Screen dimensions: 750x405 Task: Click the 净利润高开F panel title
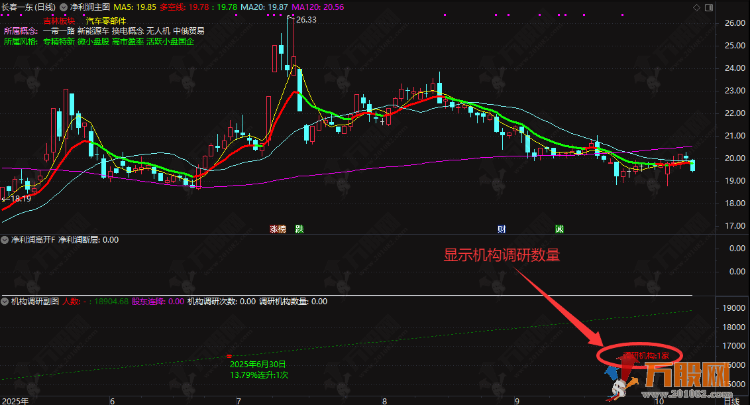click(34, 239)
